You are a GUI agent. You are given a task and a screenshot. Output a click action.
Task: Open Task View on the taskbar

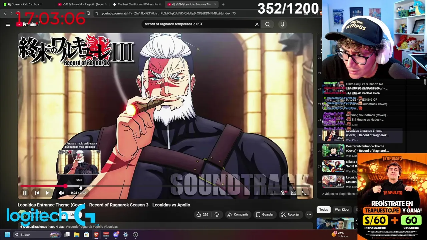coord(67,235)
